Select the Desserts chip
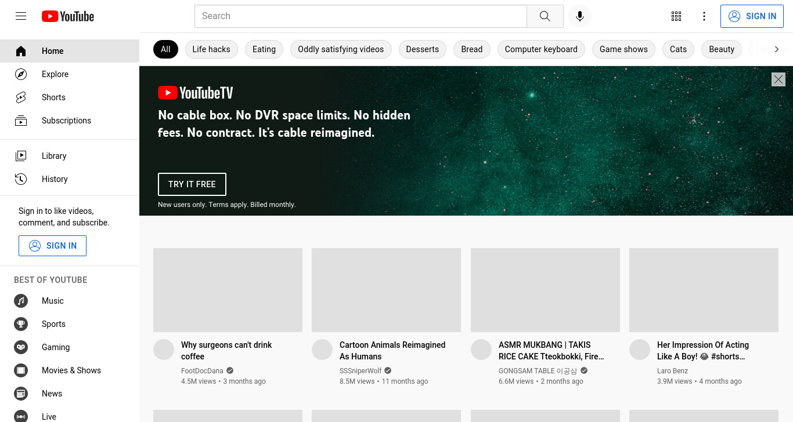Viewport: 793px width, 422px height. [423, 49]
